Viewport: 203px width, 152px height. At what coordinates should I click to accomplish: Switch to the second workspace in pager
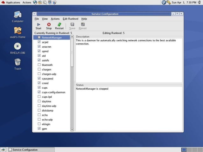pos(189,150)
